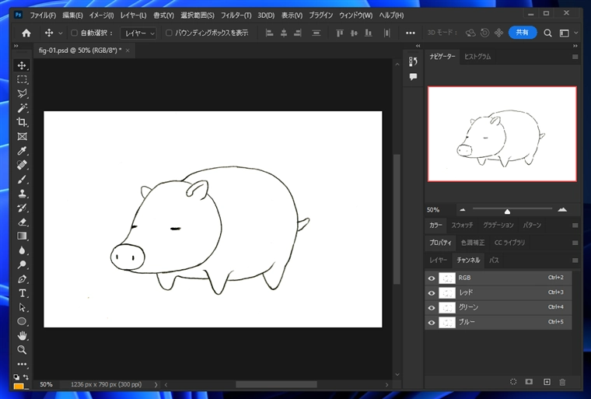
Task: Enable the 自動選択 checkbox
Action: [74, 33]
